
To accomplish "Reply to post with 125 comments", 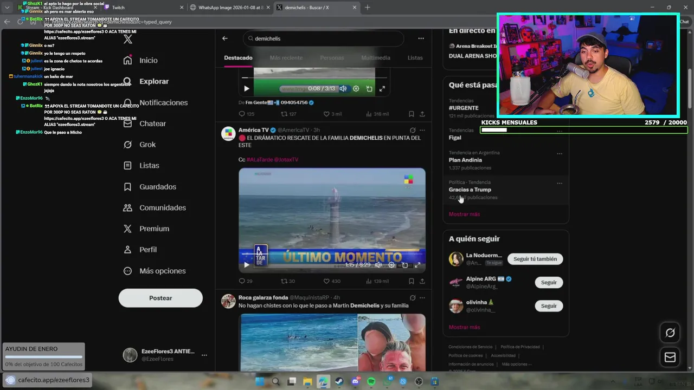I will point(247,114).
